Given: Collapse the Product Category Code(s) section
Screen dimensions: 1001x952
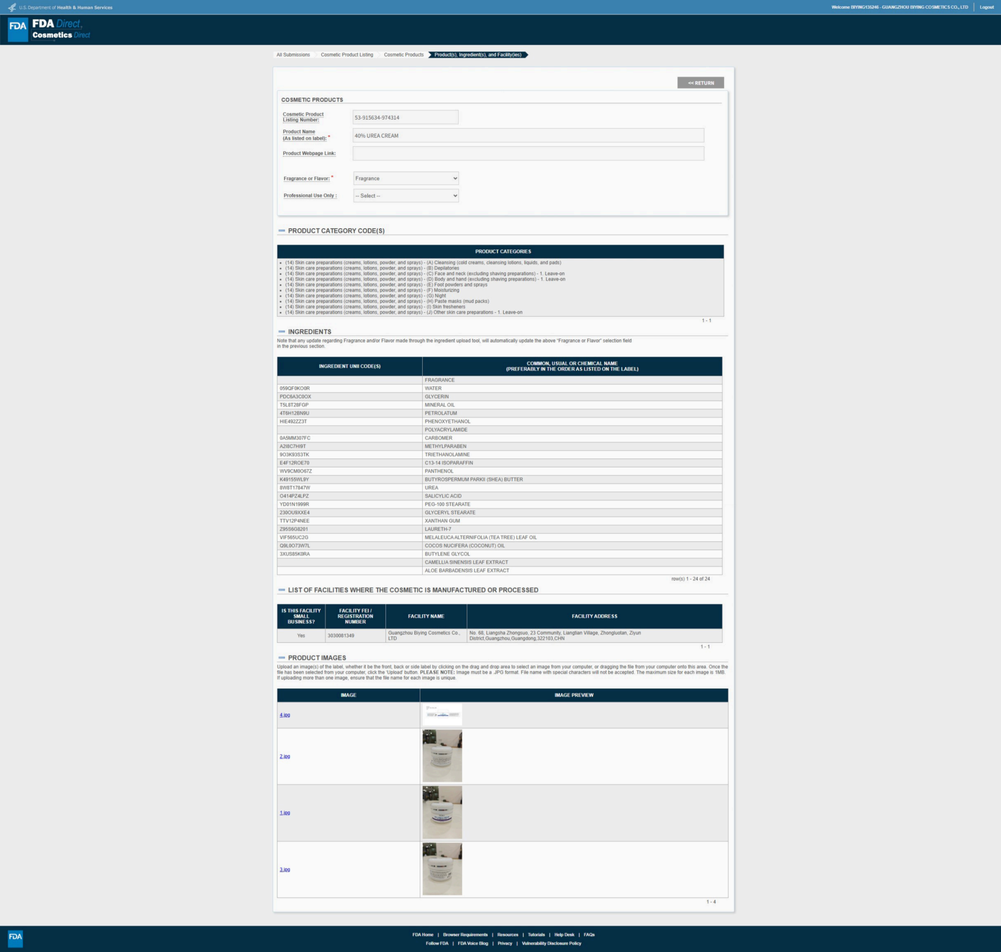Looking at the screenshot, I should (x=282, y=231).
